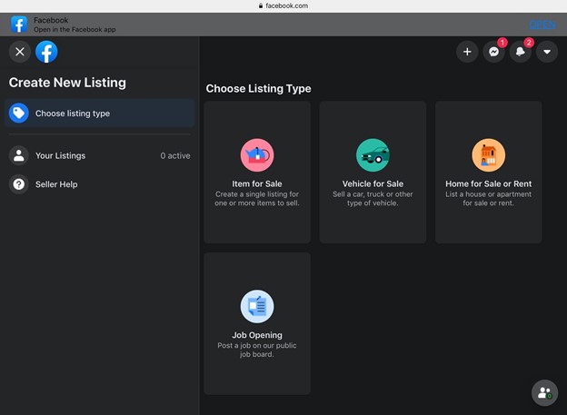Image resolution: width=567 pixels, height=415 pixels.
Task: Select the Job Opening document icon
Action: point(257,307)
